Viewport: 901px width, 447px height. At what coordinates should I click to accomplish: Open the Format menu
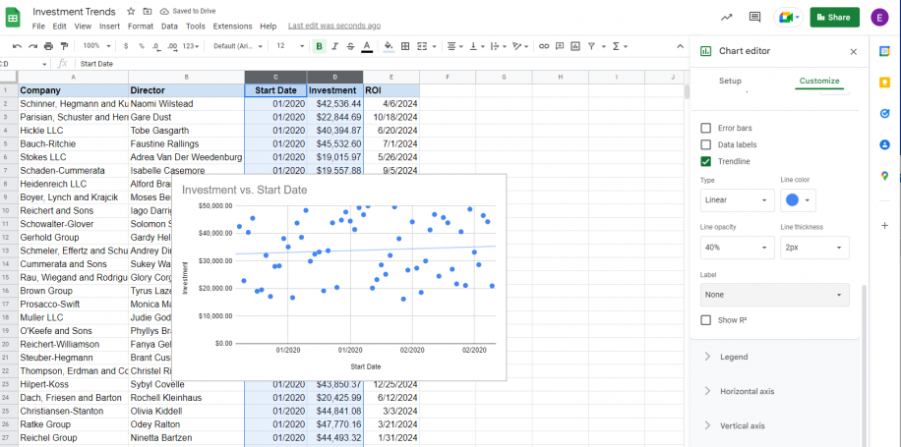[141, 26]
